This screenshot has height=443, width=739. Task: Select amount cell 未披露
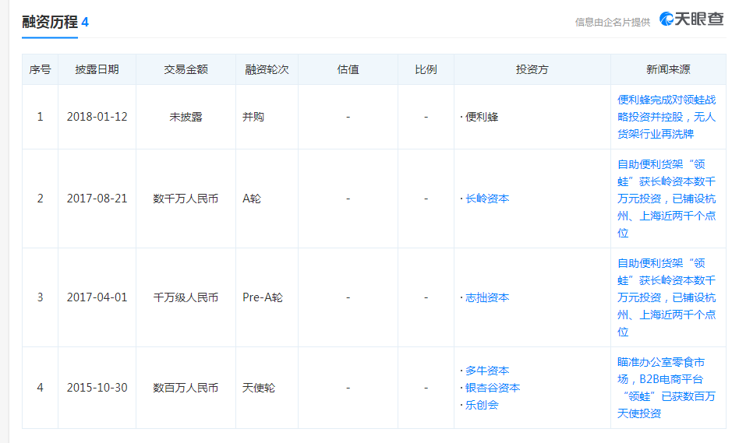pos(186,117)
